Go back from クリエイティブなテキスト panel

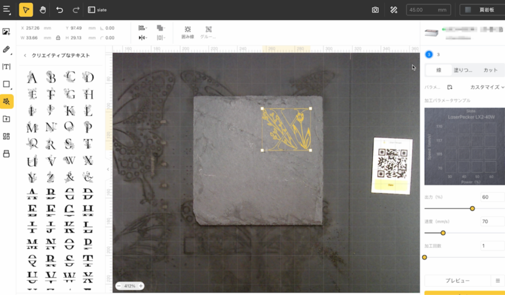pos(25,56)
